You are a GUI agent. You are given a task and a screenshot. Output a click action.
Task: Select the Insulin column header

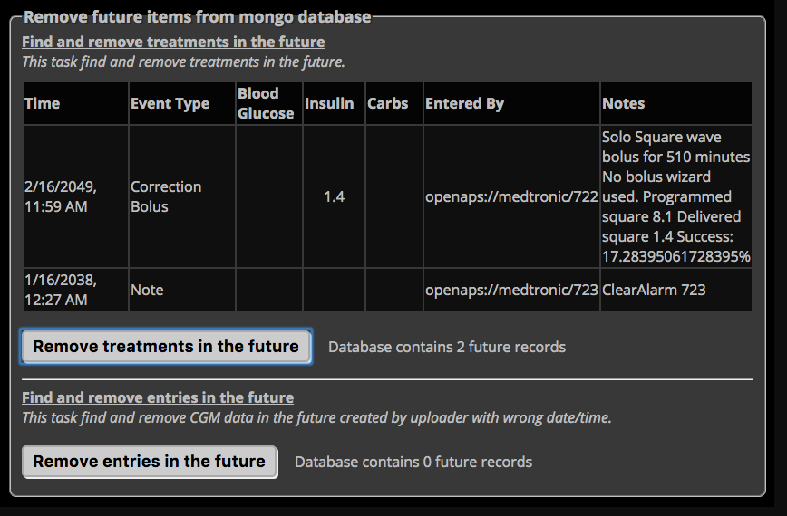click(334, 103)
